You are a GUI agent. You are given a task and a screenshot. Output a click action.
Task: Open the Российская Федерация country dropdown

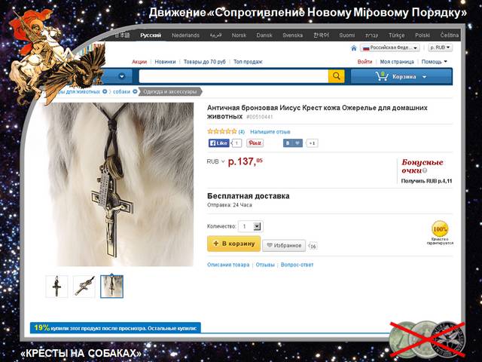coord(390,48)
